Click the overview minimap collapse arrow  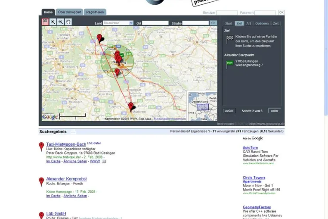pyautogui.click(x=215, y=119)
